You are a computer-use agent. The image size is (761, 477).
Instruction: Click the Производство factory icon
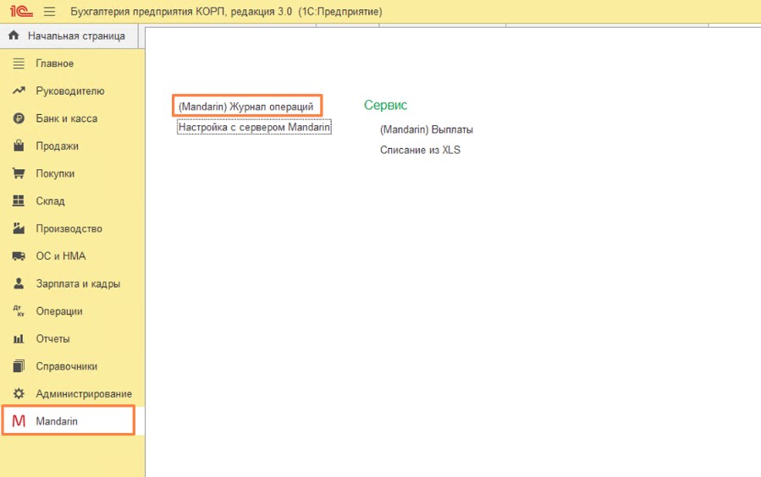(x=19, y=228)
